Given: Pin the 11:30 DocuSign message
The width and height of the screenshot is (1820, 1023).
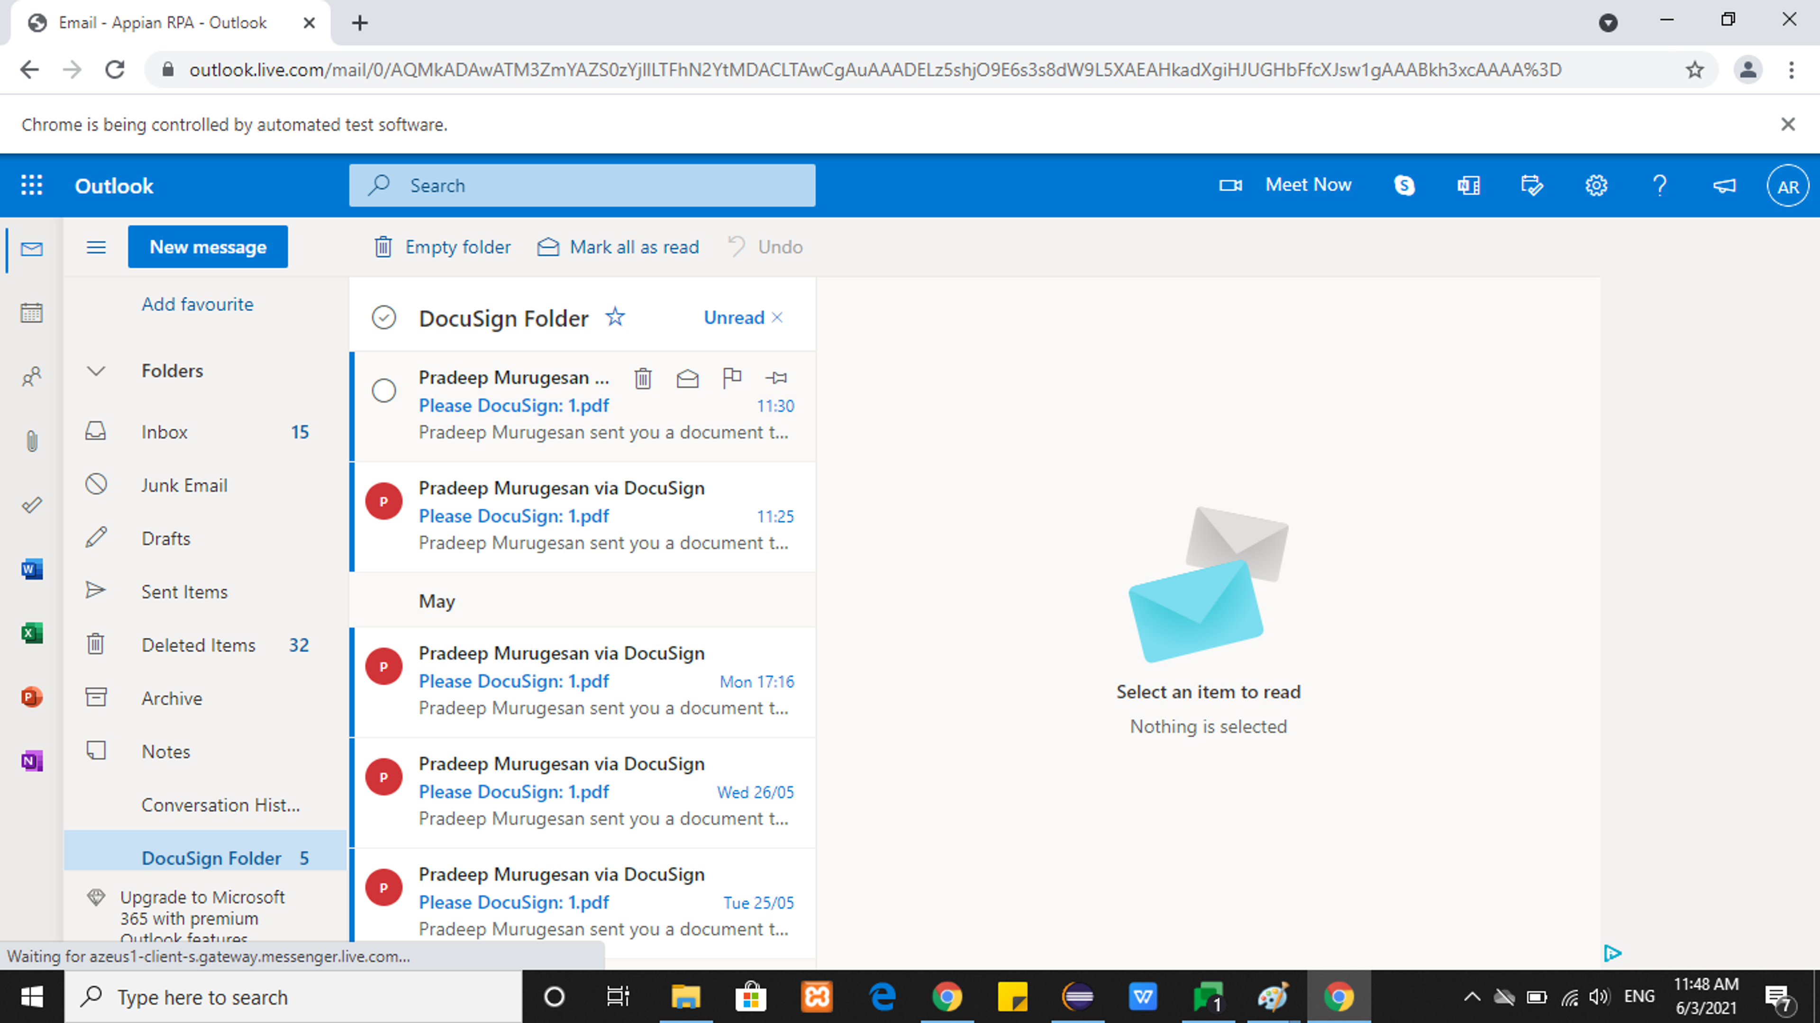Looking at the screenshot, I should [776, 378].
